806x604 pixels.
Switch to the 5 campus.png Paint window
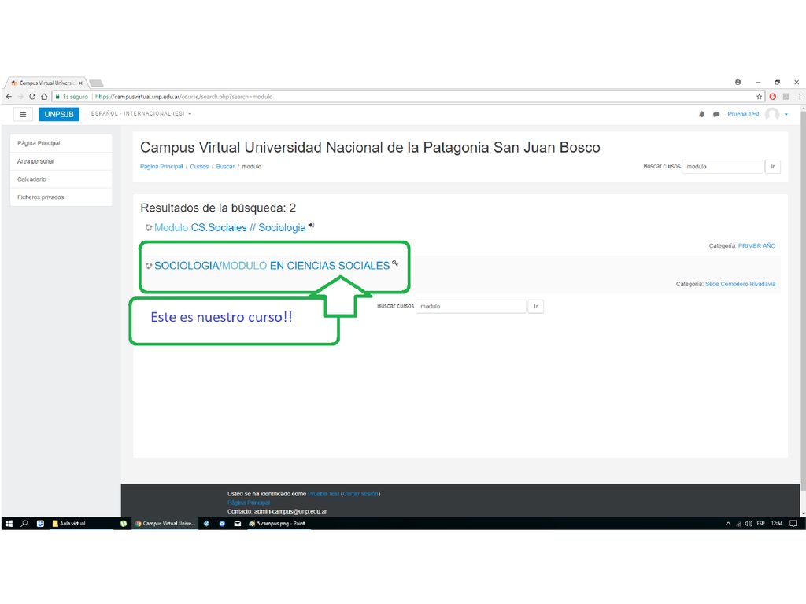point(278,523)
